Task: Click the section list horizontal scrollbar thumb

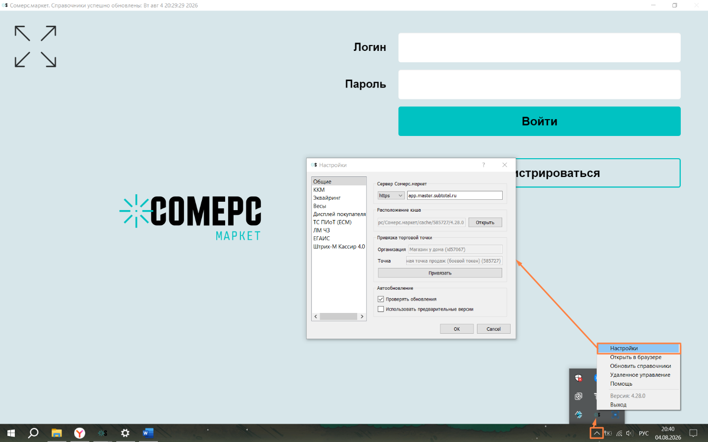Action: [338, 316]
